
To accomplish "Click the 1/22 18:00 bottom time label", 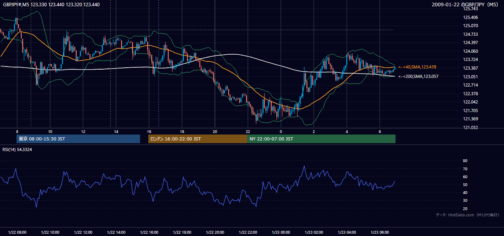I will pos(182,232).
